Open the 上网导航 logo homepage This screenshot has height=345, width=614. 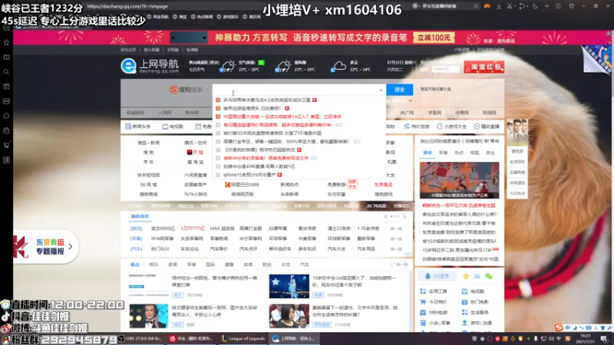150,66
